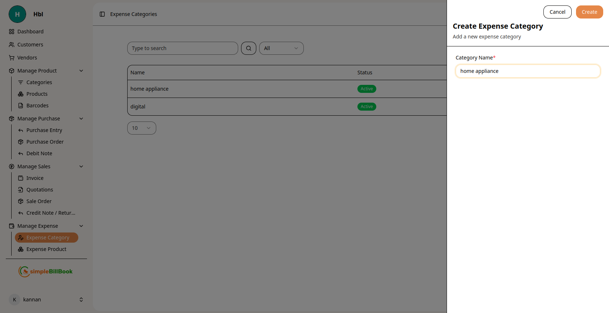Collapse the Manage Product section

tap(81, 71)
